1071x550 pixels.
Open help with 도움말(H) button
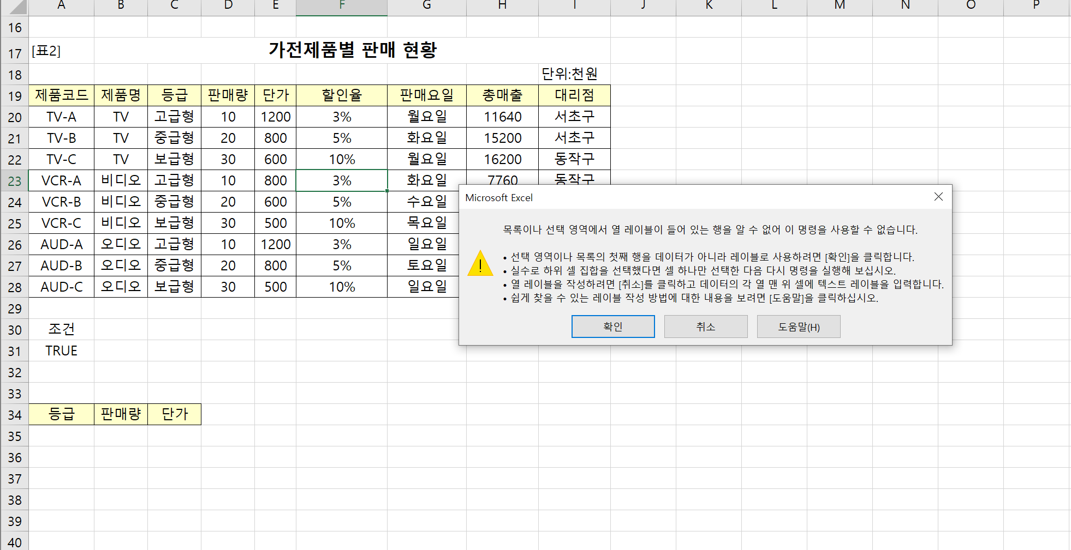click(798, 327)
